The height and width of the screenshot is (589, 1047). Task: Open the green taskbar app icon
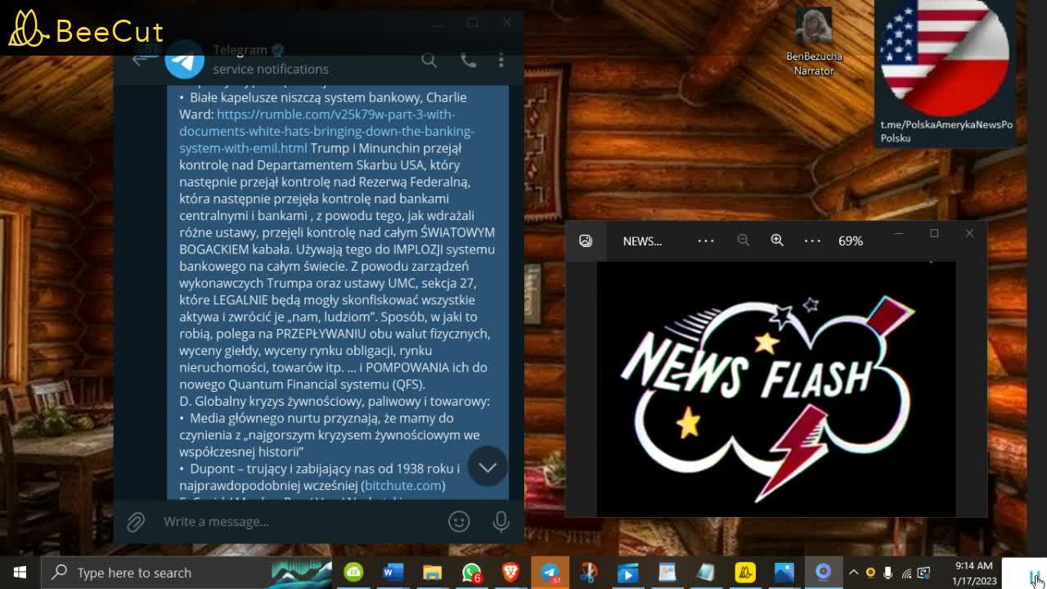point(353,573)
